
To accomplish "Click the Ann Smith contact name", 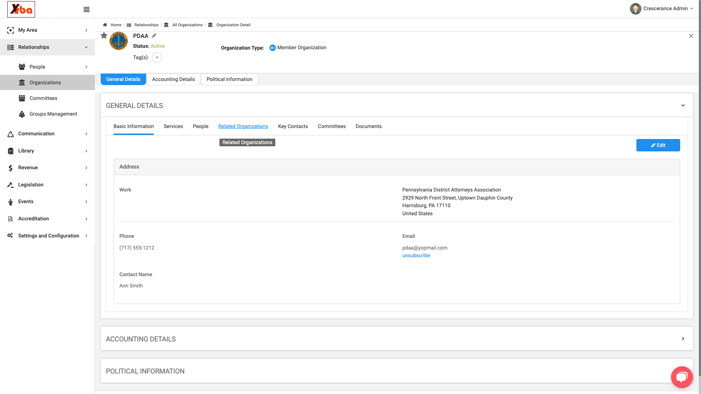I will coord(131,286).
